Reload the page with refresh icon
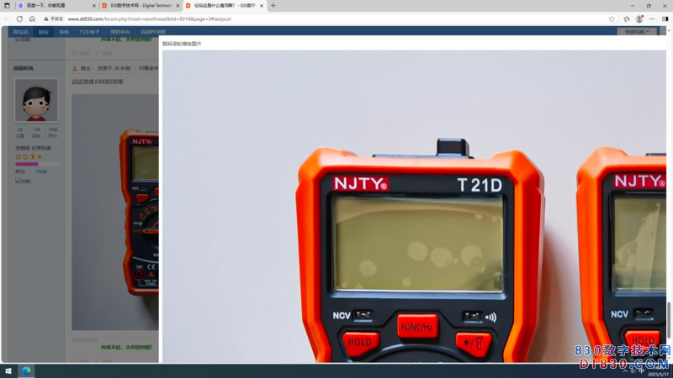This screenshot has width=673, height=378. (x=19, y=18)
